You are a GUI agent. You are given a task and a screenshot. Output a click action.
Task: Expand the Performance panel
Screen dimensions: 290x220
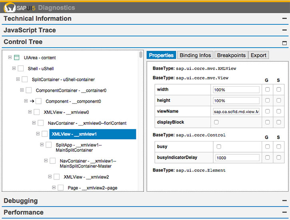click(x=284, y=212)
